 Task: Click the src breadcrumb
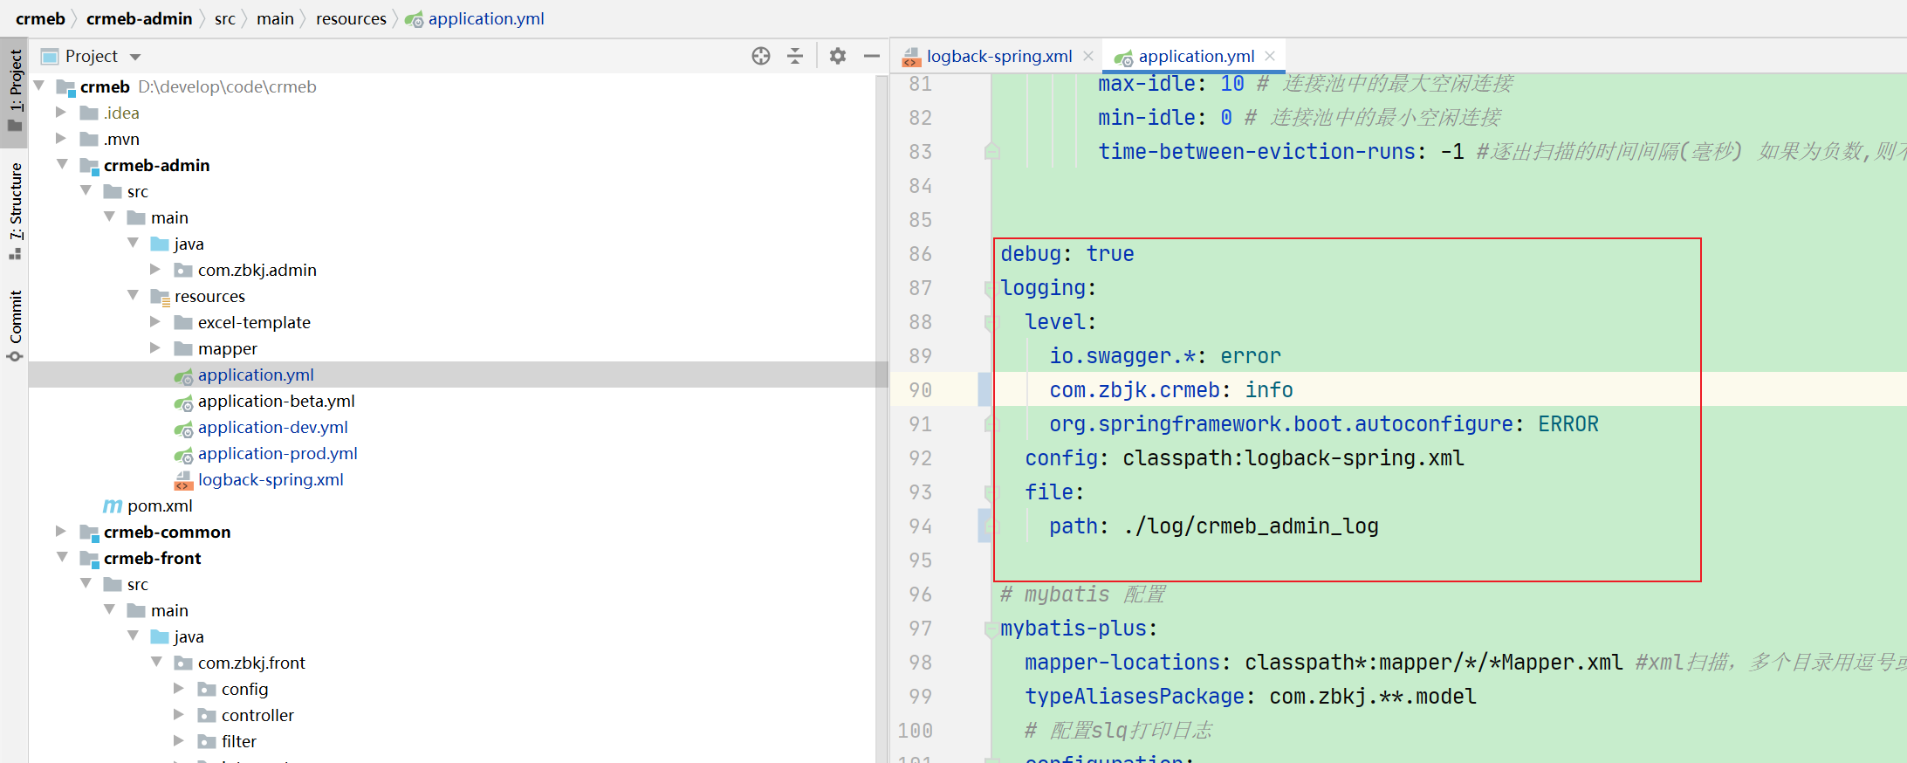(224, 18)
